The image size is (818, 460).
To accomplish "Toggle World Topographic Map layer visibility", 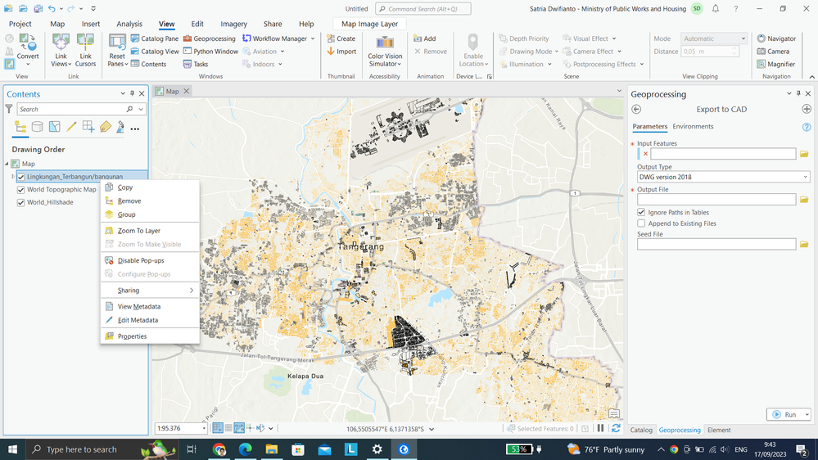I will (20, 190).
